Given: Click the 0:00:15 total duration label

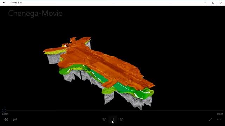Looking at the screenshot, I should tap(220, 114).
